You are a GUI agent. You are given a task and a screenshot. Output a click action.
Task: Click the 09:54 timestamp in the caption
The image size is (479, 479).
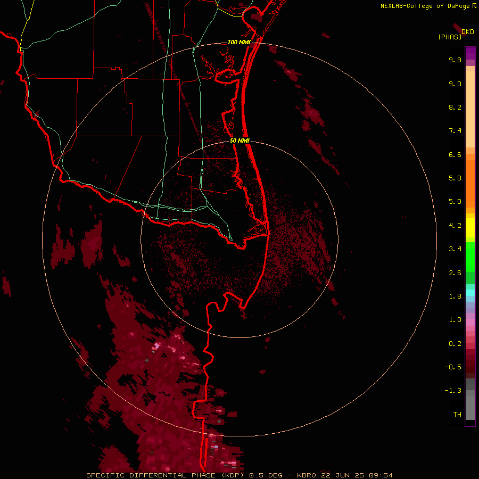[x=381, y=475]
